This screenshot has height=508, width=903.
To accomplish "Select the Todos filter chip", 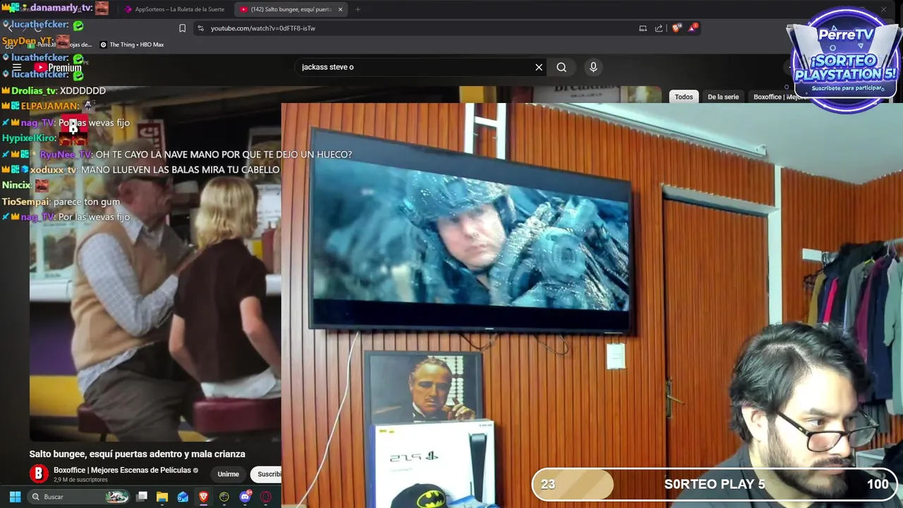I will [x=684, y=97].
